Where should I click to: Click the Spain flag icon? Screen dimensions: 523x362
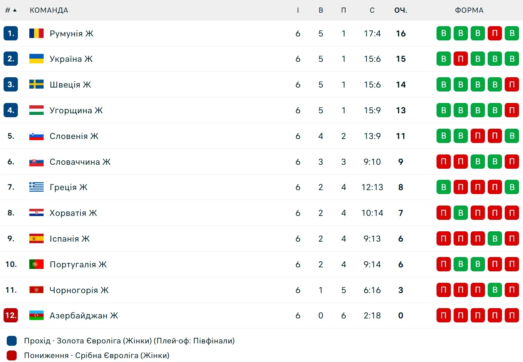36,238
